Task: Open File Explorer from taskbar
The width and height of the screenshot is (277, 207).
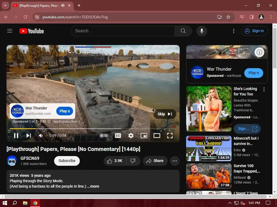Action: pyautogui.click(x=25, y=203)
